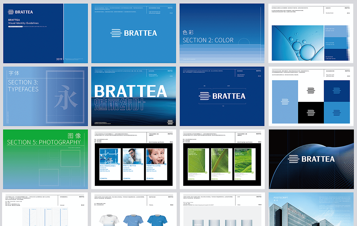357x226 pixels.
Task: Open the green Section 5: Photography slide
Action: coord(45,159)
